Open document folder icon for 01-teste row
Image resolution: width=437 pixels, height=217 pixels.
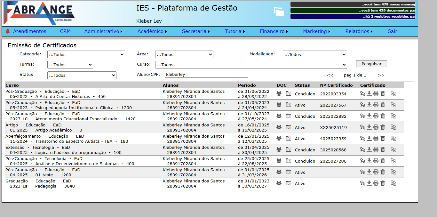coord(289,172)
